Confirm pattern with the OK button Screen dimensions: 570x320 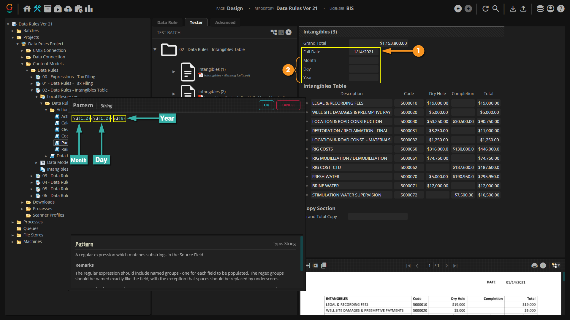coord(266,105)
